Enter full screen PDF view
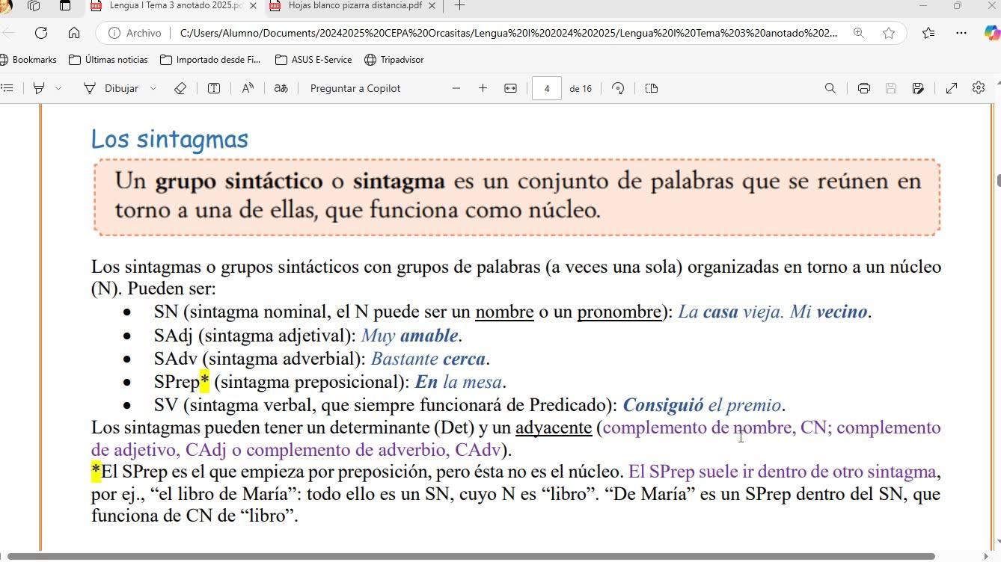 (x=952, y=88)
